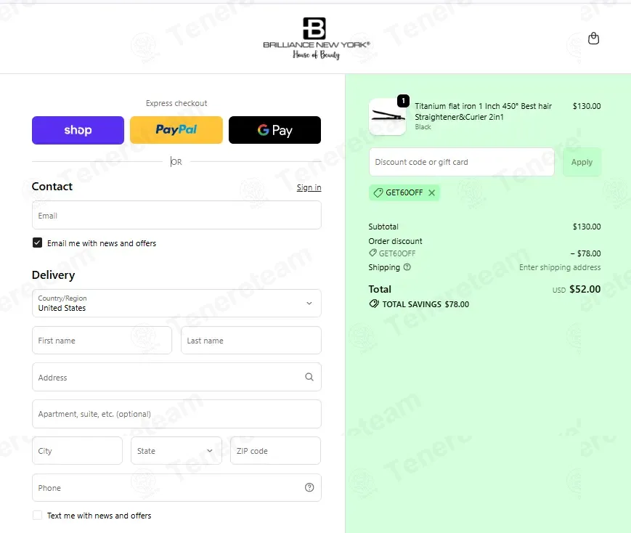Click the Sign in link
The width and height of the screenshot is (631, 533).
coord(309,187)
